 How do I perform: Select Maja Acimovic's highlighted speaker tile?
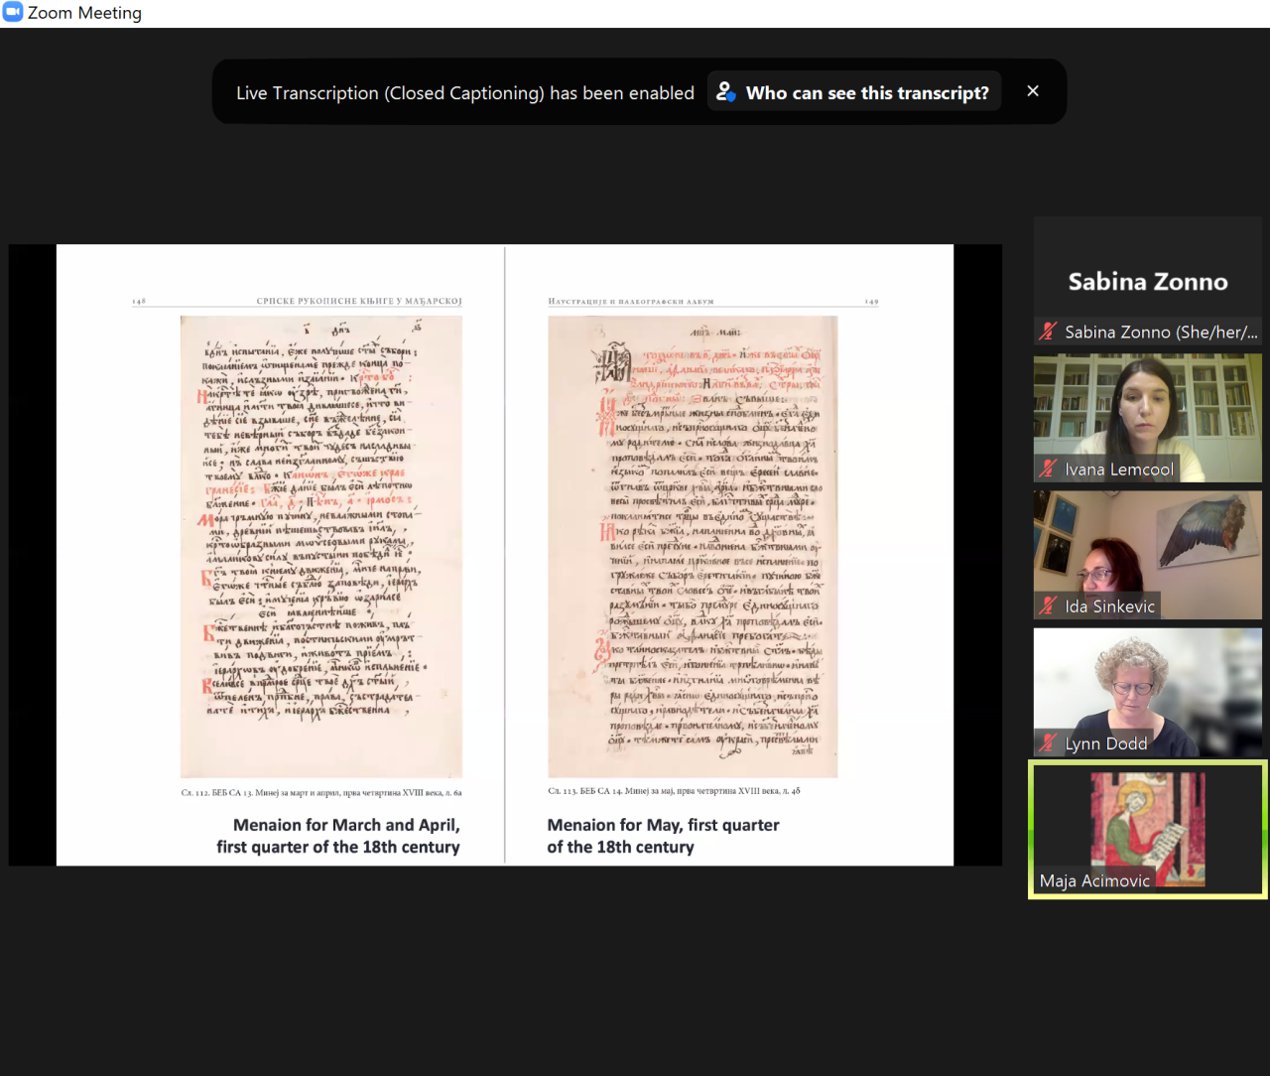point(1148,830)
